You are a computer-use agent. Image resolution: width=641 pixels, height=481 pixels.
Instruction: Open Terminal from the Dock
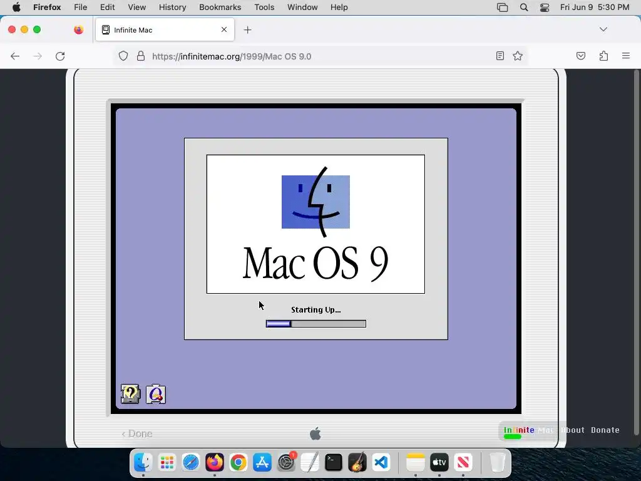click(x=334, y=463)
